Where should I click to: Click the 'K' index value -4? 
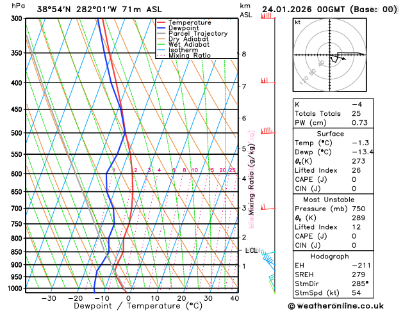tap(357, 104)
